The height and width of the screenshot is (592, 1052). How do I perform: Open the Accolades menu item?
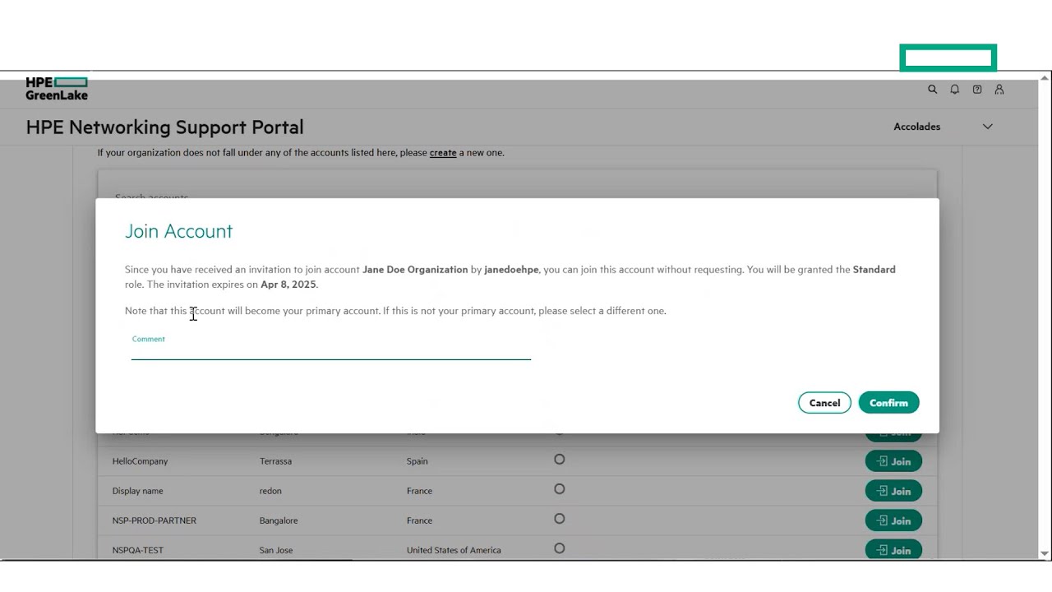916,127
